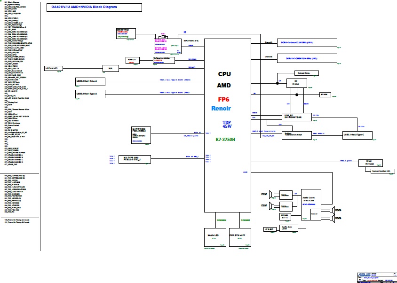
Task: Select the HDMI 2.0 block
Action: (x=133, y=60)
